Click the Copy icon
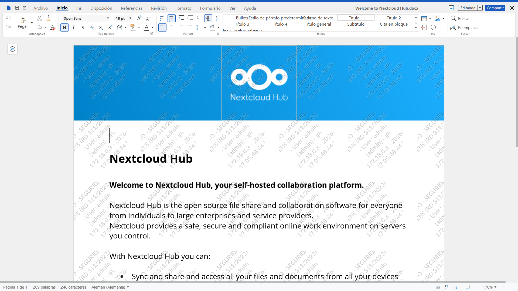 click(x=39, y=27)
